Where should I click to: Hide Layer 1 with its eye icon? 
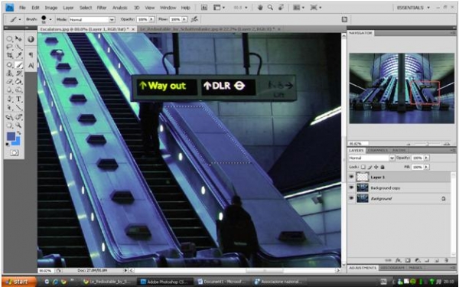(x=352, y=177)
